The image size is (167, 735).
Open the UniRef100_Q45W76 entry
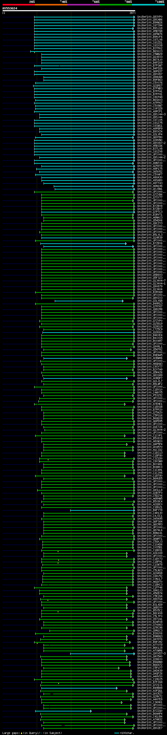coord(150,34)
